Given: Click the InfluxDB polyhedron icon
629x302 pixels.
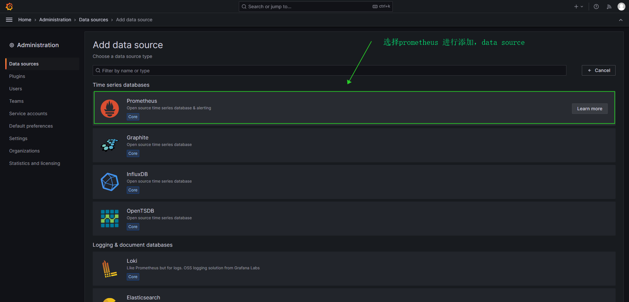Looking at the screenshot, I should (110, 182).
